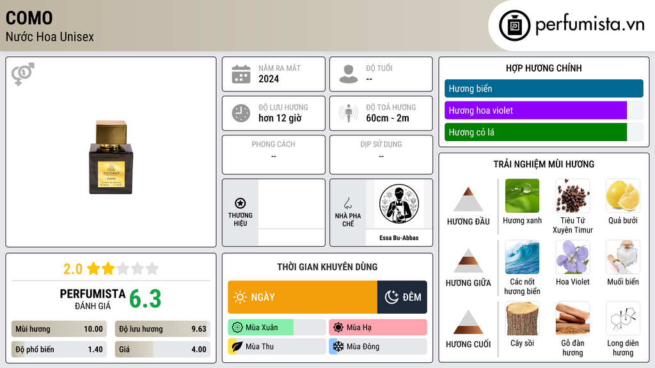Click the sun icon in Ngày bar
The width and height of the screenshot is (655, 368).
(240, 297)
